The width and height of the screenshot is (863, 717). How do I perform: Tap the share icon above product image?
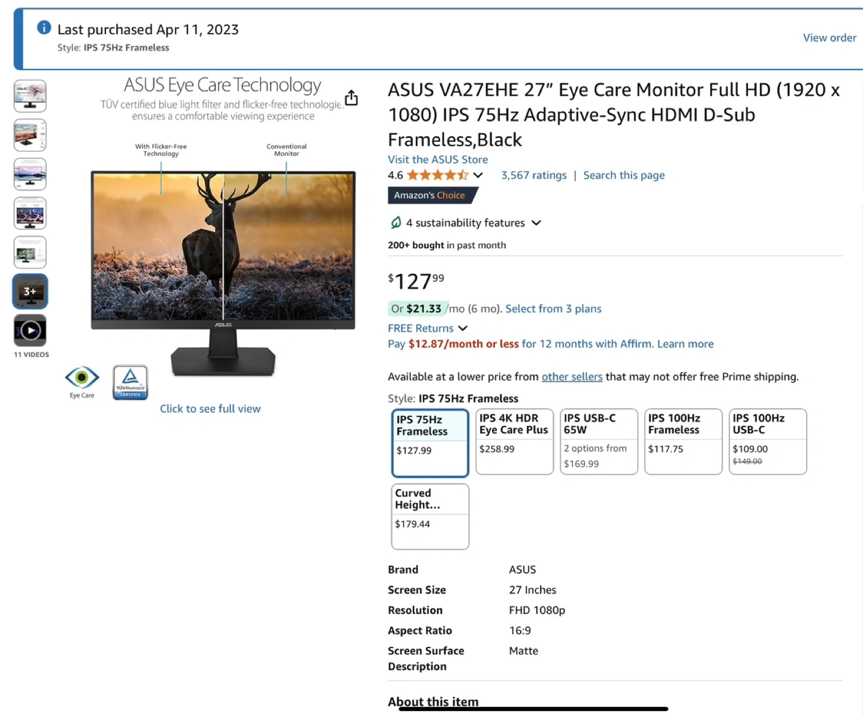351,98
